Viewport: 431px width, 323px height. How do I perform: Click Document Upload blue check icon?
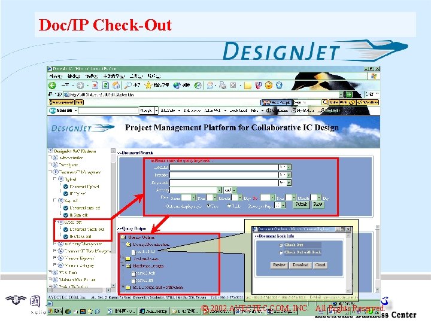point(66,187)
